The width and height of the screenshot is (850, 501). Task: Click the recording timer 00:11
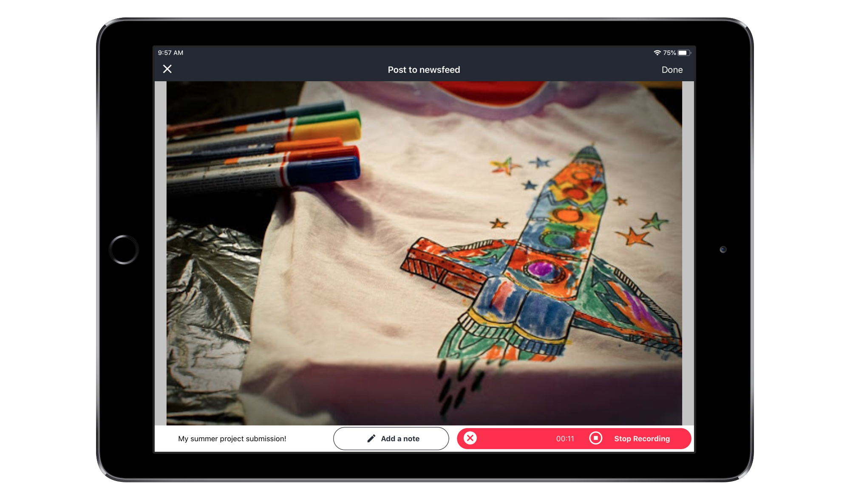tap(565, 439)
